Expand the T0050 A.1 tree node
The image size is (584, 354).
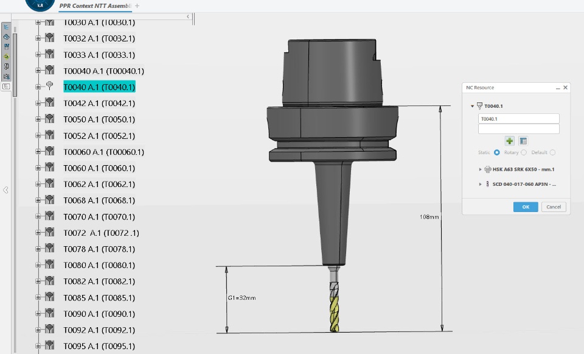[38, 119]
